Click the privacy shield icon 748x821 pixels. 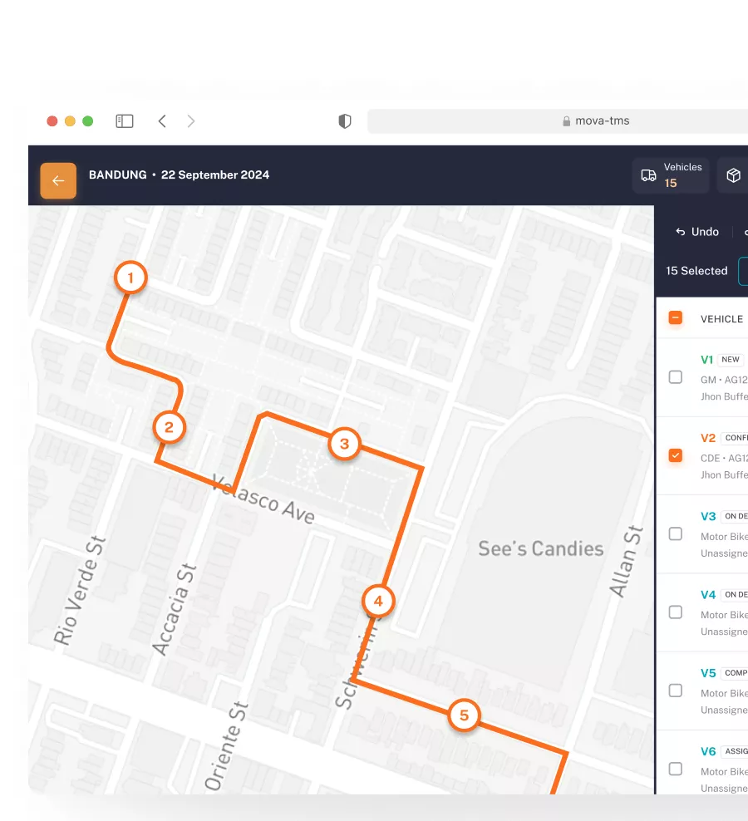point(345,121)
